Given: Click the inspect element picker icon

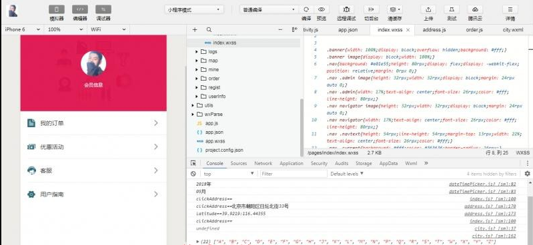Looking at the screenshot, I should (193, 163).
